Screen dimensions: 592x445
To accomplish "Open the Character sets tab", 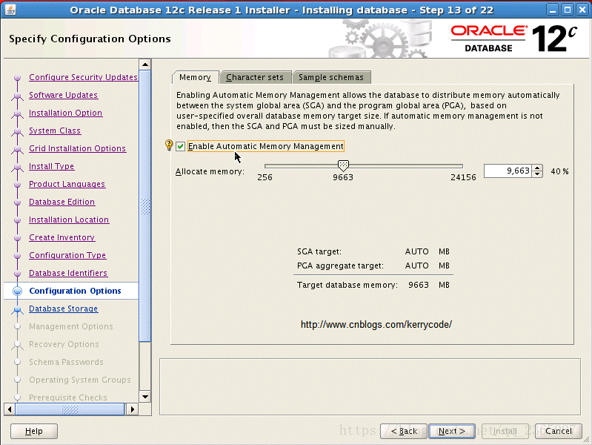I will click(255, 77).
